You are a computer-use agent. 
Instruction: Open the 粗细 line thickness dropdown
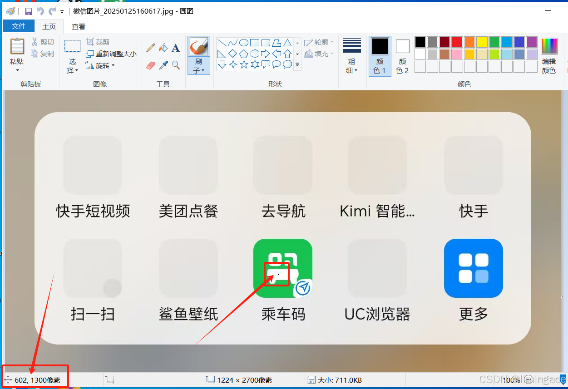click(x=352, y=55)
